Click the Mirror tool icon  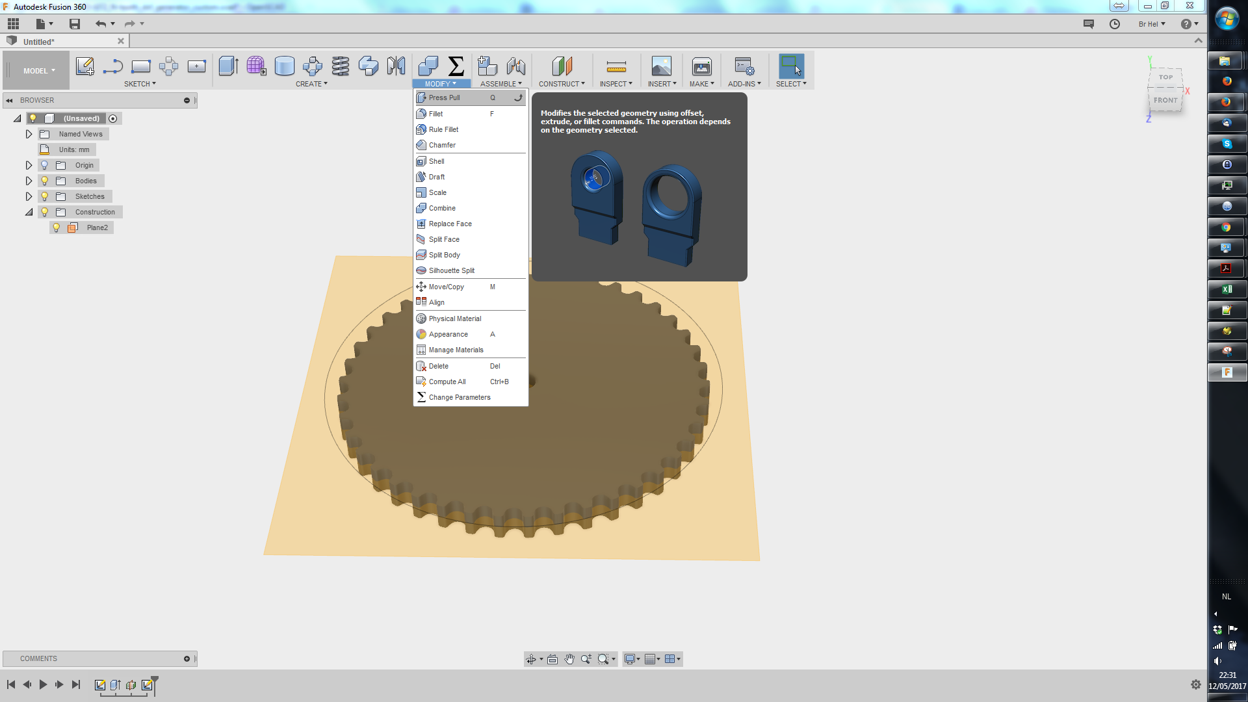pos(396,66)
